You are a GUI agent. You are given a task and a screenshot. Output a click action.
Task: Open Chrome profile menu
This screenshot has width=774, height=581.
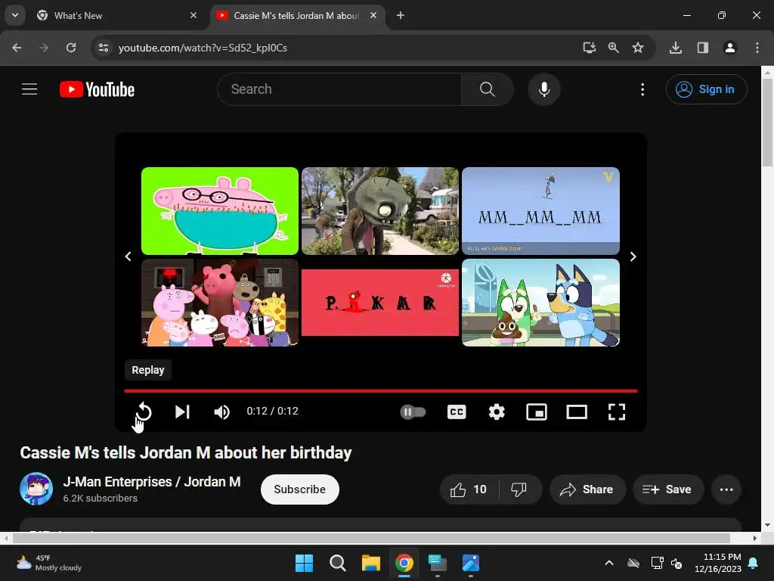(x=730, y=48)
